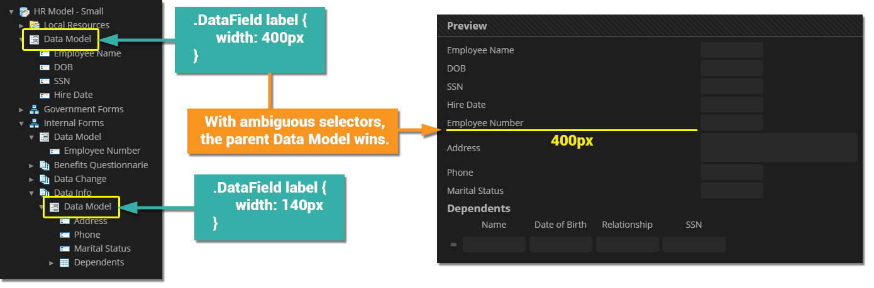Select the Marital Status tree item

pos(102,248)
